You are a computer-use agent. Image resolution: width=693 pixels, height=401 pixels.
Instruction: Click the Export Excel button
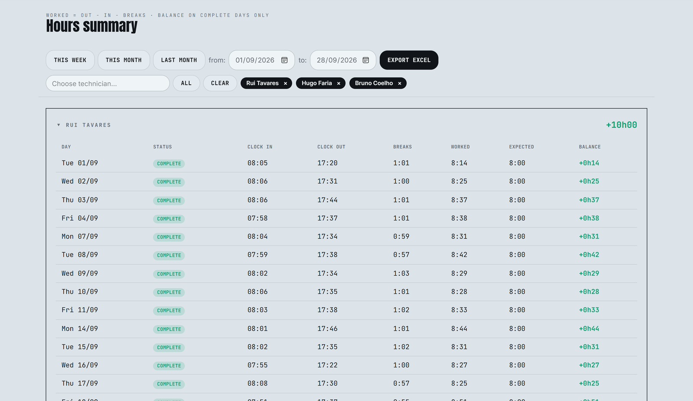pos(409,60)
